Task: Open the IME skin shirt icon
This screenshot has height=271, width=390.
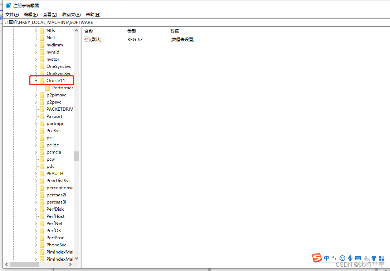Action: pos(374,258)
